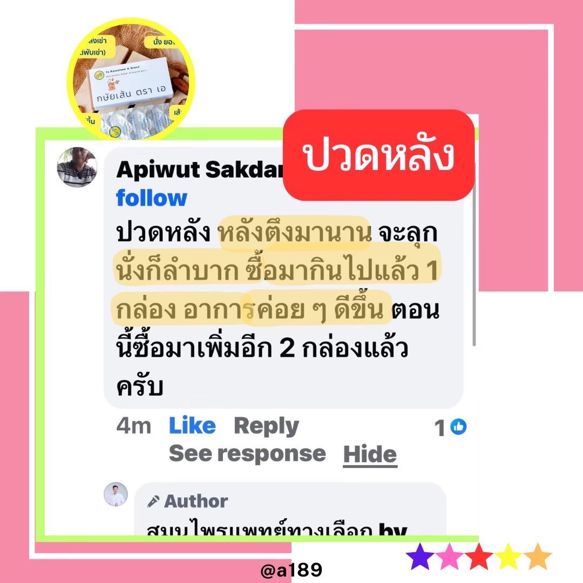Click the yellow star
583x583 pixels.
click(509, 557)
